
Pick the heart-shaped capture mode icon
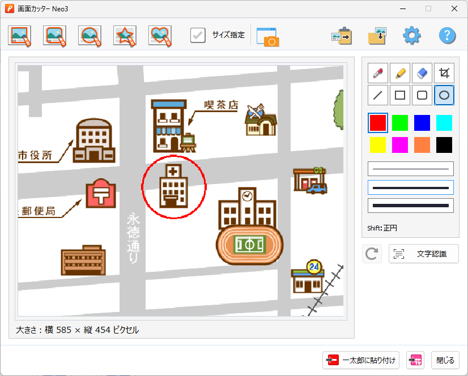coord(160,36)
